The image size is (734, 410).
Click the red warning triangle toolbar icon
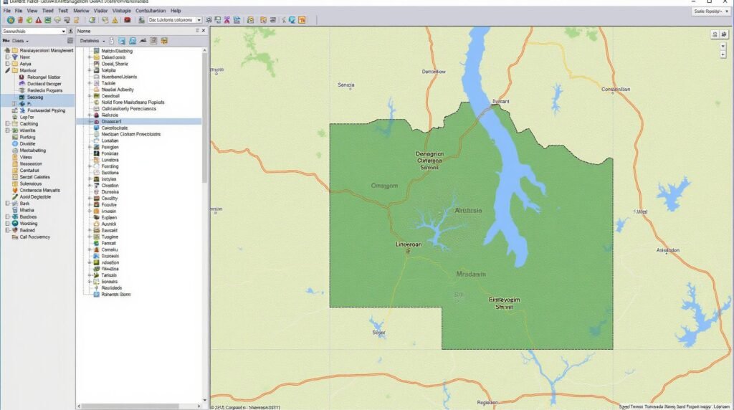[x=39, y=20]
